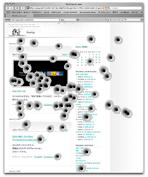Screen dimensions: 148x177
Task: Select the Netdisaster.com tab
Action: pos(17,16)
